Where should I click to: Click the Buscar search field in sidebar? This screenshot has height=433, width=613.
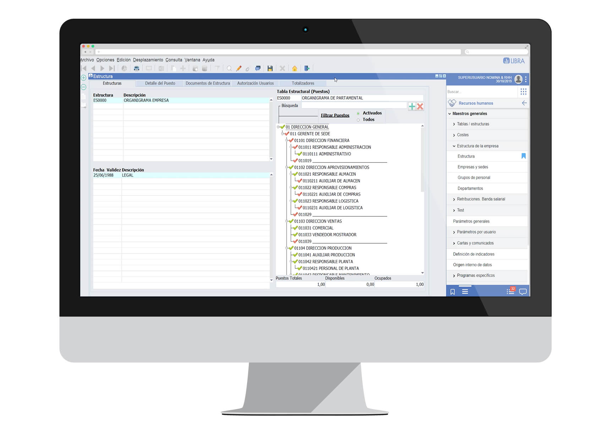pyautogui.click(x=481, y=92)
